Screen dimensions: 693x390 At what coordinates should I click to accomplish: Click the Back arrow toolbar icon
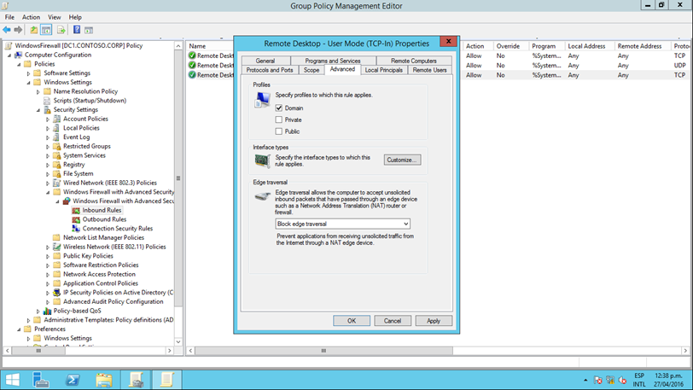click(7, 30)
